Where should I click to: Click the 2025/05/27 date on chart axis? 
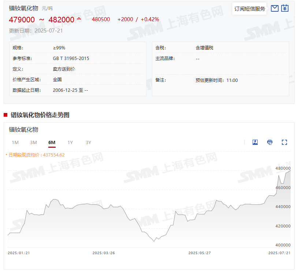(199, 253)
